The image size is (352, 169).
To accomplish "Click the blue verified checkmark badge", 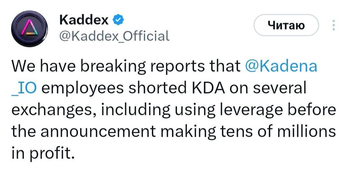I will (118, 20).
